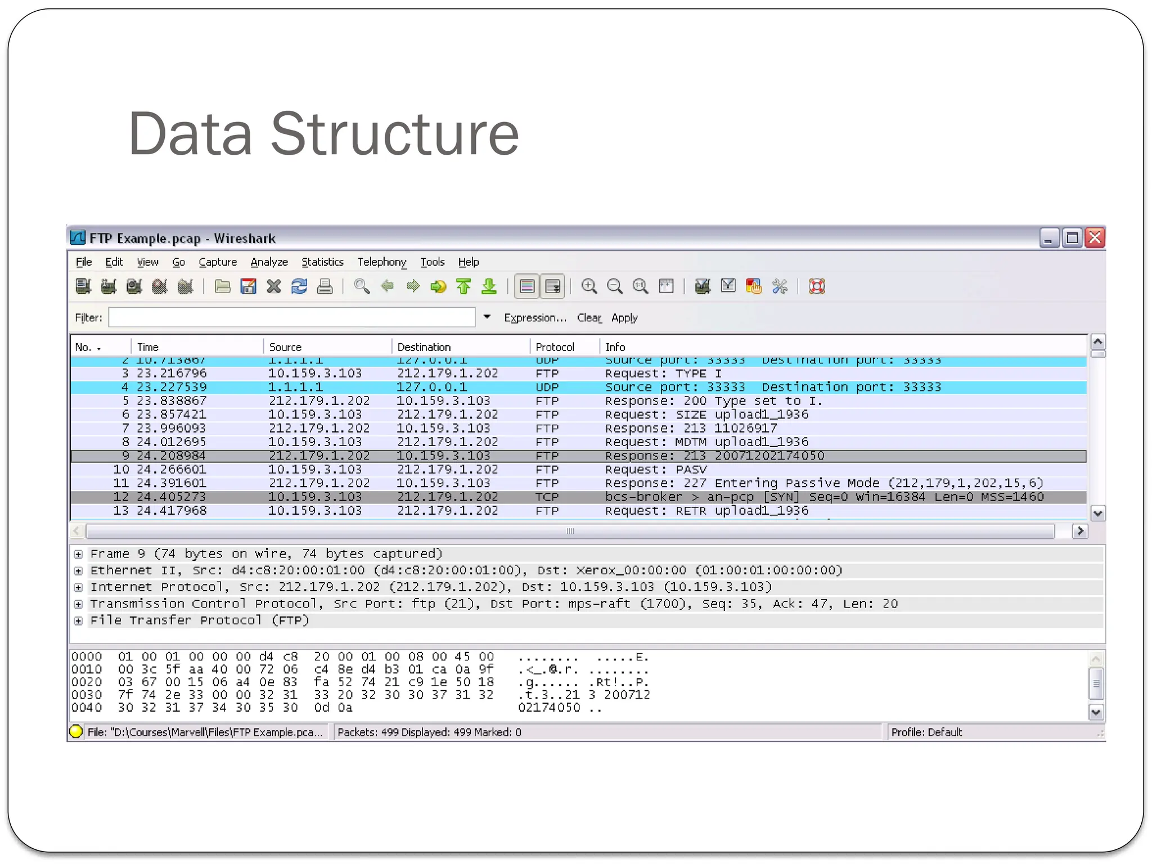1152x864 pixels.
Task: Reload the capture file icon
Action: tap(299, 286)
